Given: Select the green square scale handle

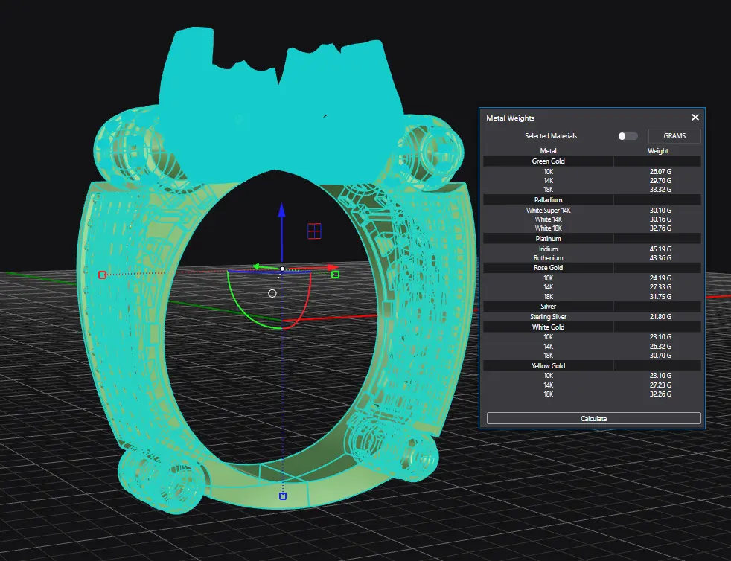Looking at the screenshot, I should 335,275.
